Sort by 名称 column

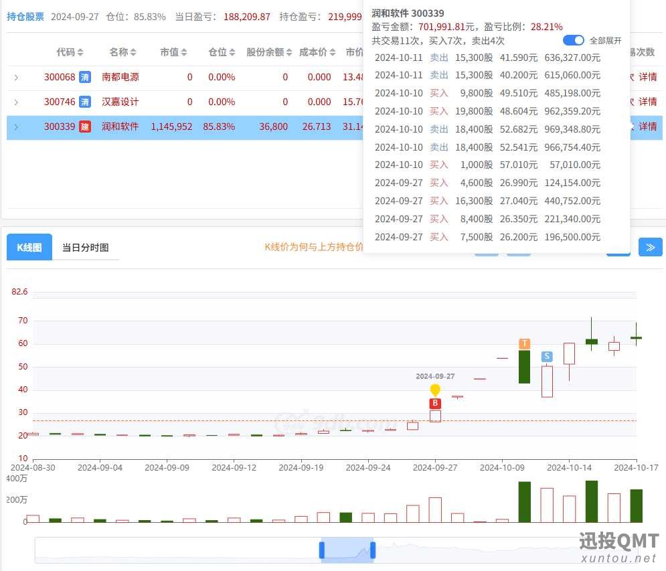(x=122, y=52)
